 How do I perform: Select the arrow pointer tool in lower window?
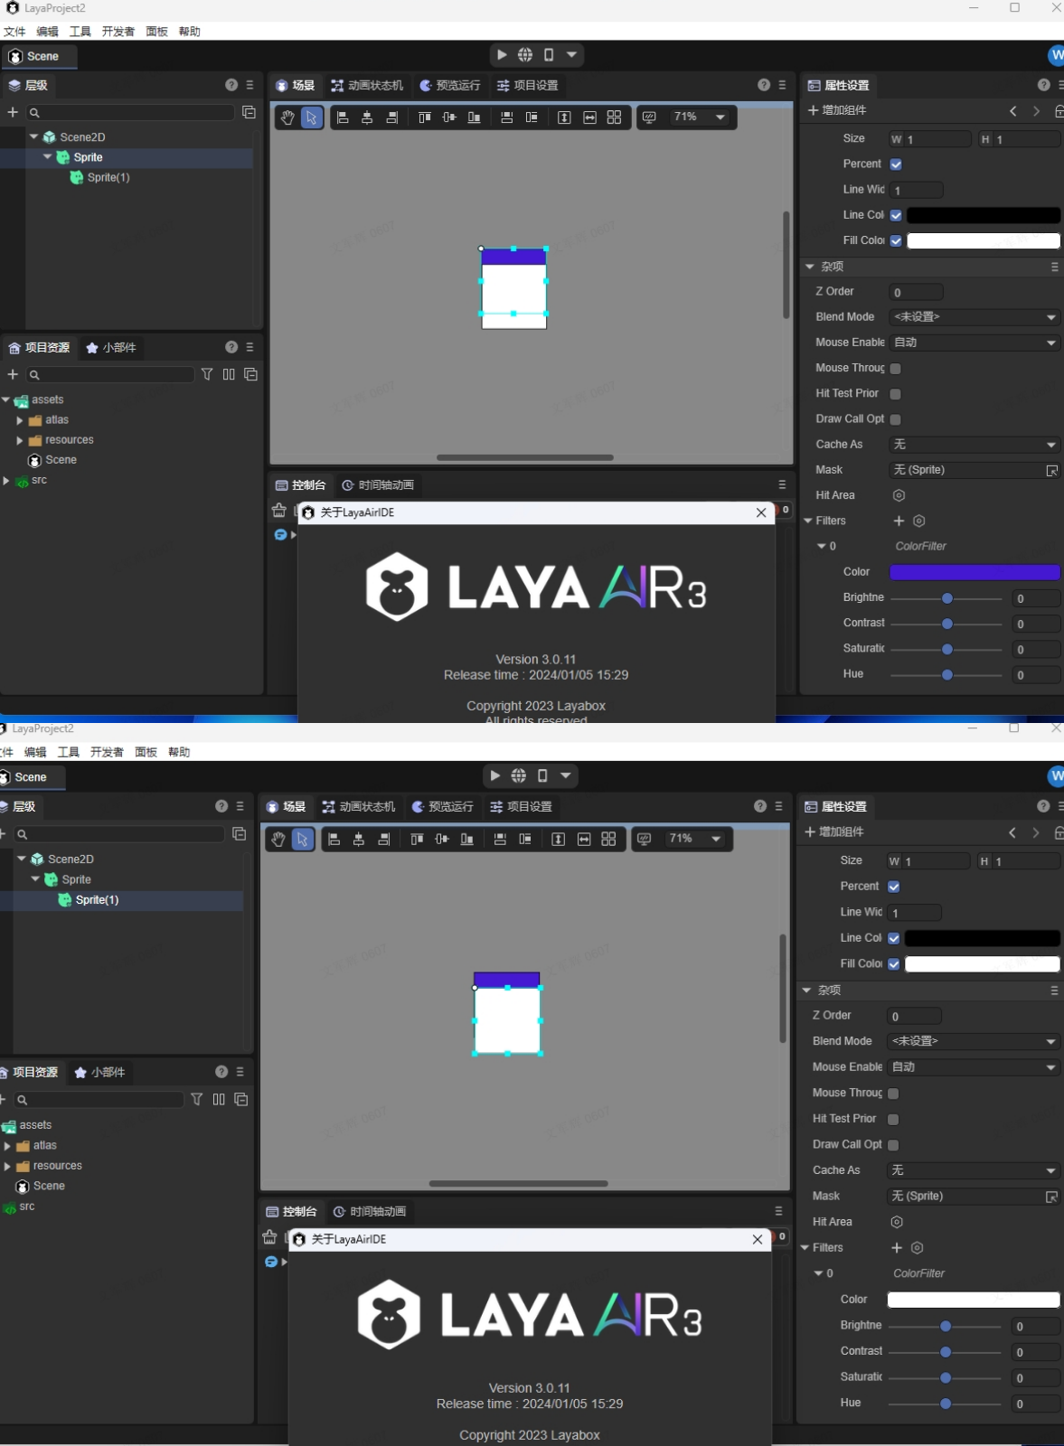click(x=303, y=840)
